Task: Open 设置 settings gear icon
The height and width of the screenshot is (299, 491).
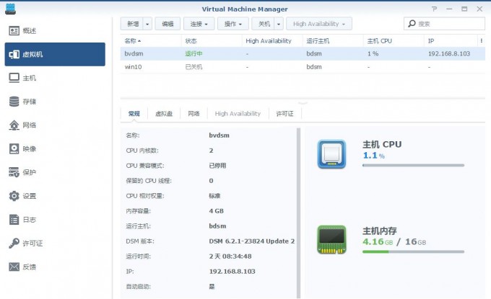Action: (x=14, y=196)
